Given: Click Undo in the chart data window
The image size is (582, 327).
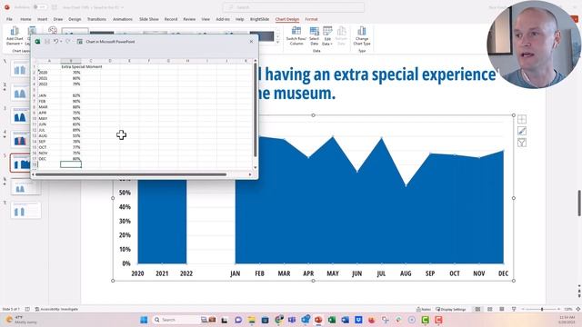Looking at the screenshot, I should tap(55, 42).
